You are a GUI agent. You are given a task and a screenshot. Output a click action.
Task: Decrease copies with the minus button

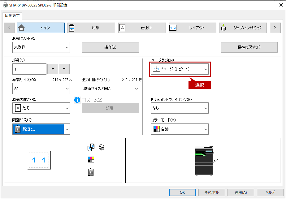click(x=64, y=69)
